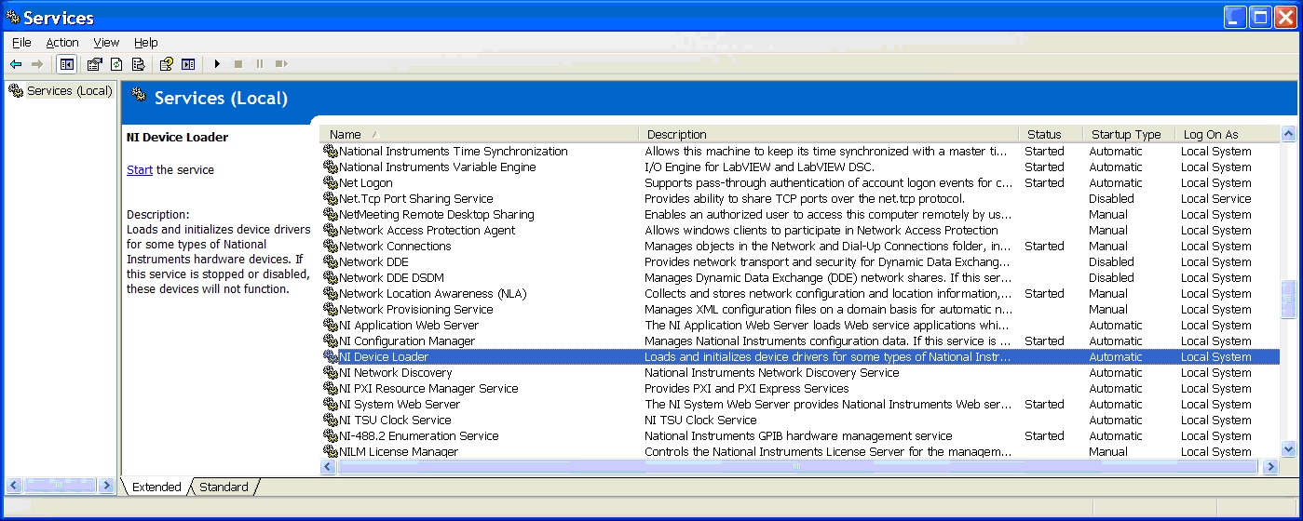This screenshot has height=521, width=1303.
Task: Toggle Show/Hide Action Pane toolbar icon
Action: coord(188,64)
